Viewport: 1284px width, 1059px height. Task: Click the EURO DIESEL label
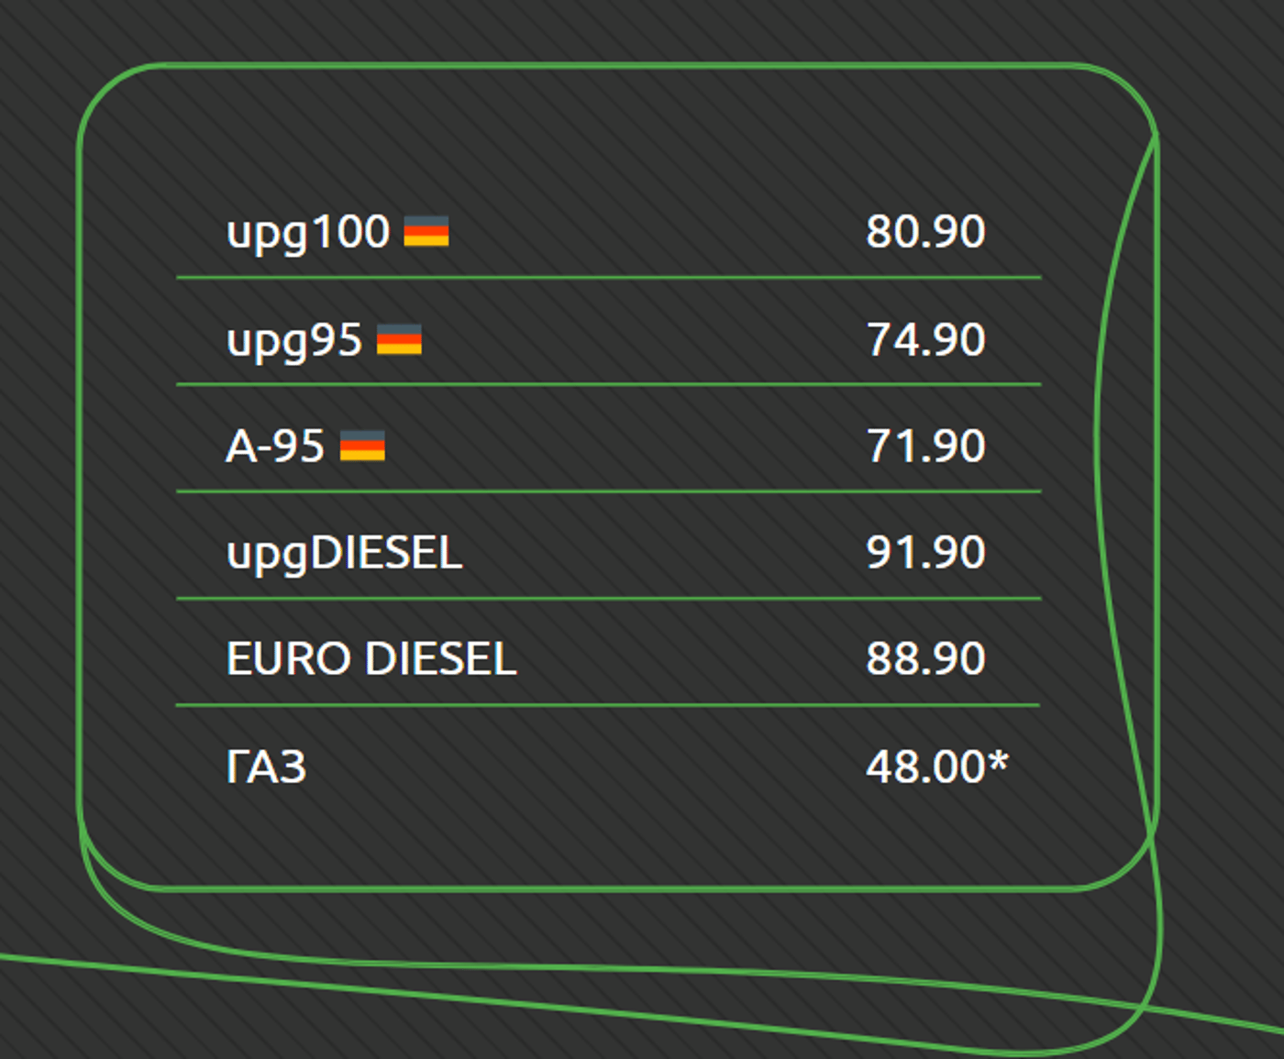coord(371,659)
